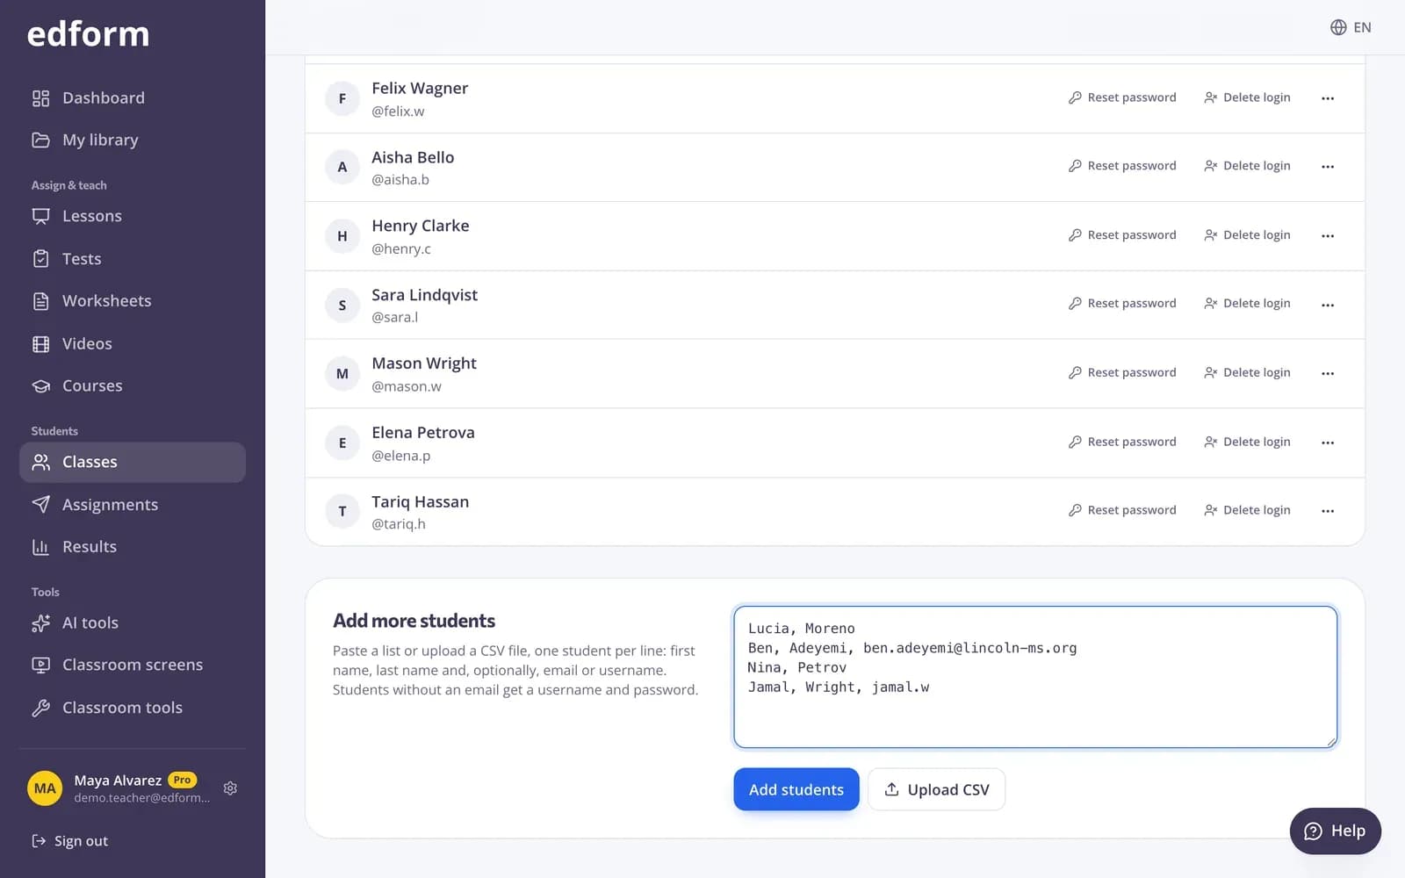
Task: Open Courses in the sidebar
Action: click(x=133, y=386)
